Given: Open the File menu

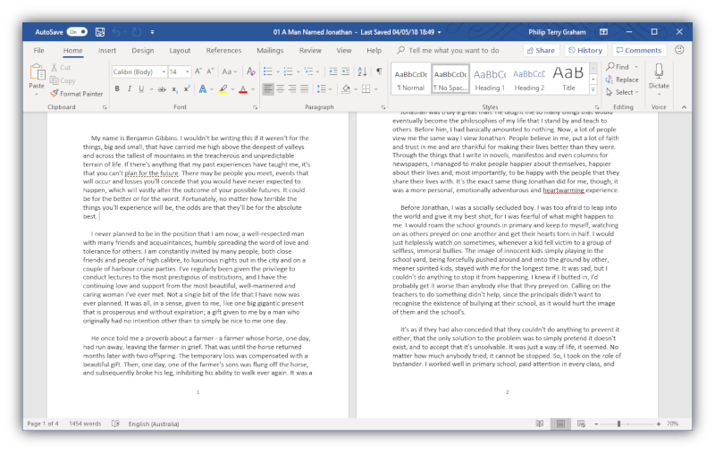Looking at the screenshot, I should click(38, 51).
